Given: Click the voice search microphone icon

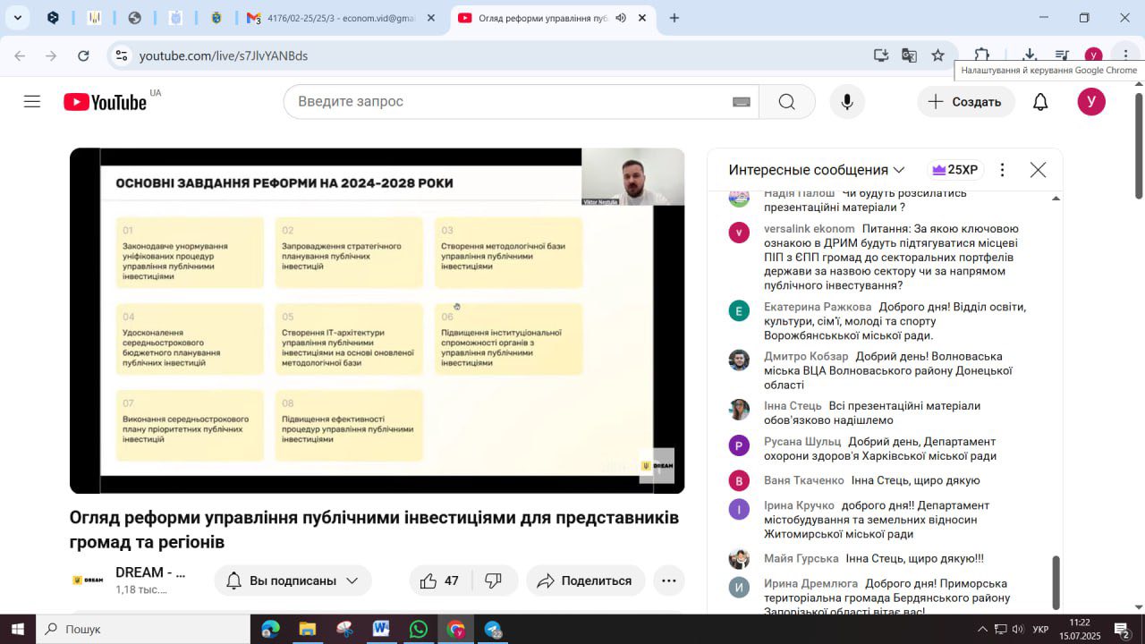Looking at the screenshot, I should click(846, 102).
